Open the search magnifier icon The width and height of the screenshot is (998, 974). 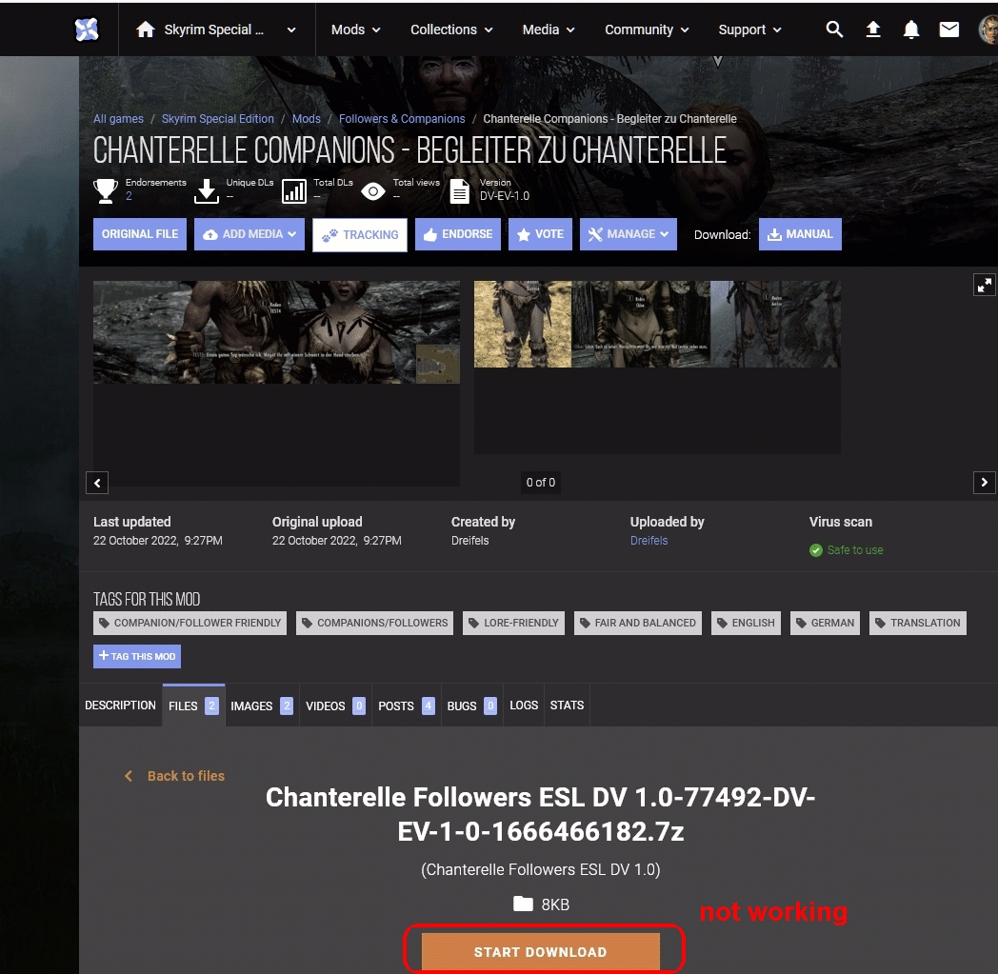(834, 30)
